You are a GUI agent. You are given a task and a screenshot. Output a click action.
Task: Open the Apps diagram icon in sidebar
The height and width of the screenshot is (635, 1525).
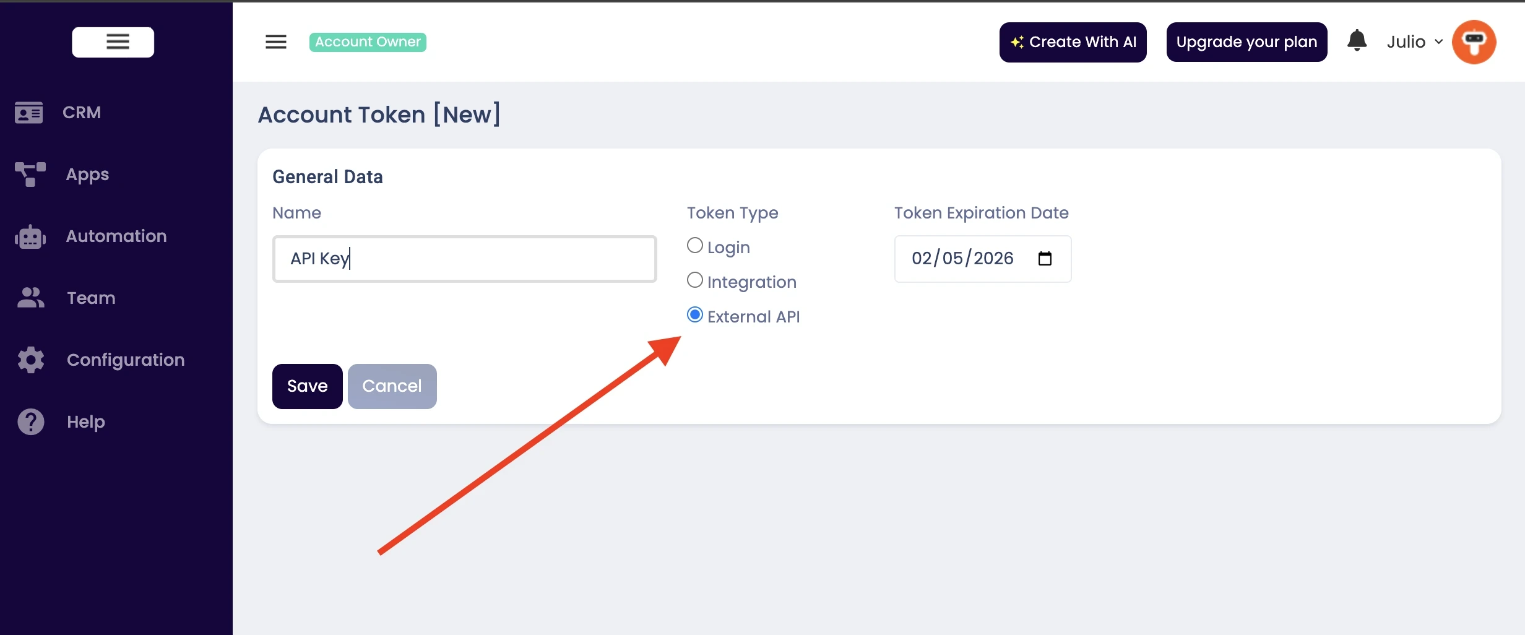pyautogui.click(x=30, y=175)
